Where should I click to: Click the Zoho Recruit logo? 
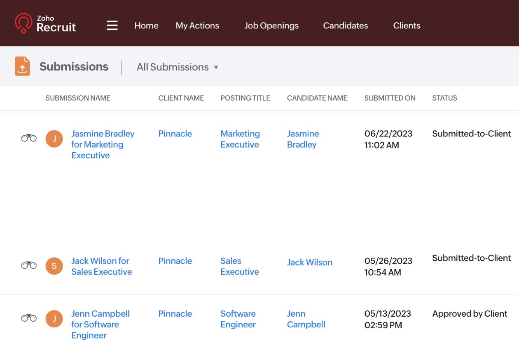click(x=45, y=24)
